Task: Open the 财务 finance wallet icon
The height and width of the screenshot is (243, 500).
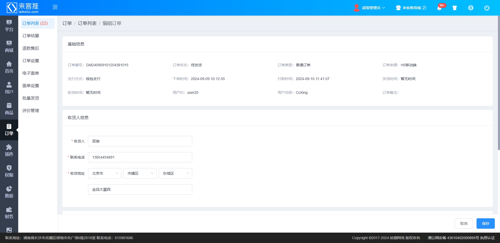Action: [9, 213]
